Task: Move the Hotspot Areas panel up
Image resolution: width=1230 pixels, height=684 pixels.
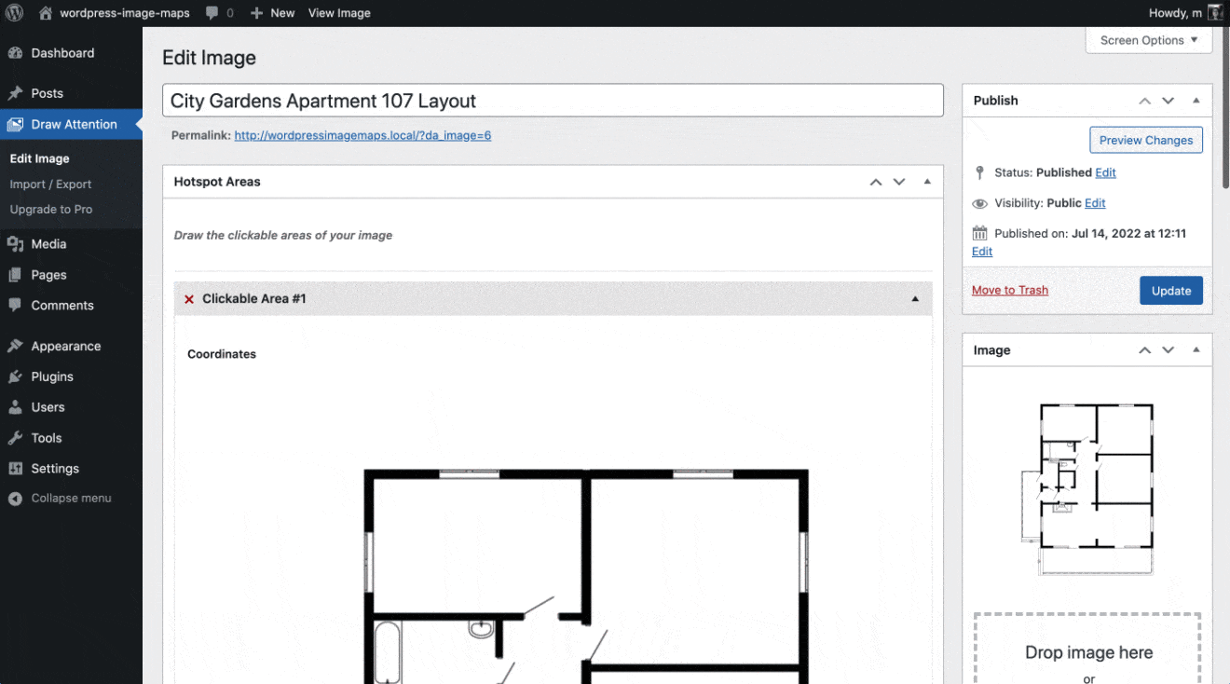Action: pos(876,182)
